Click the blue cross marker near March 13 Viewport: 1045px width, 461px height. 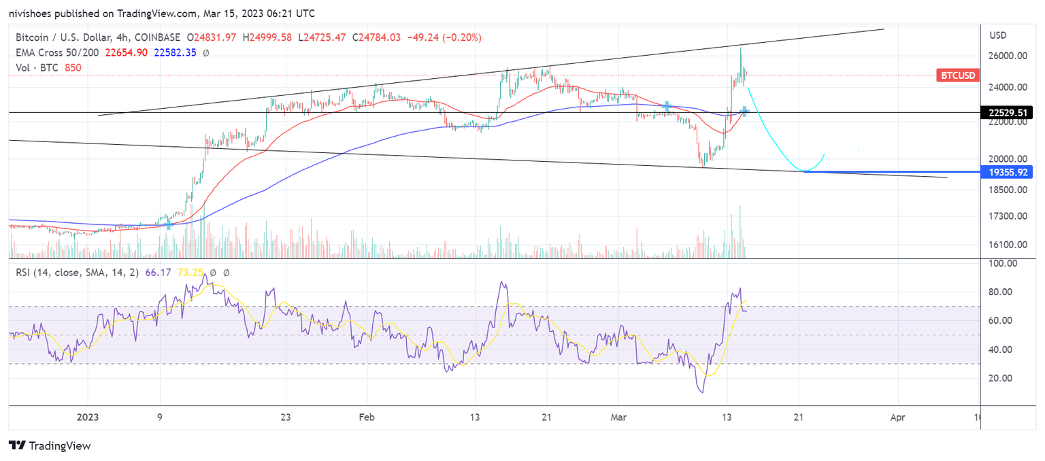click(744, 112)
